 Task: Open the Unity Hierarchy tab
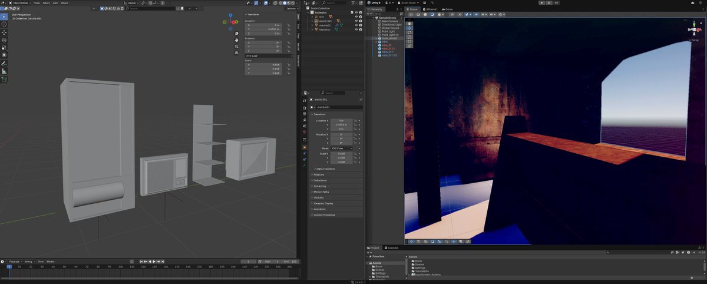click(376, 9)
